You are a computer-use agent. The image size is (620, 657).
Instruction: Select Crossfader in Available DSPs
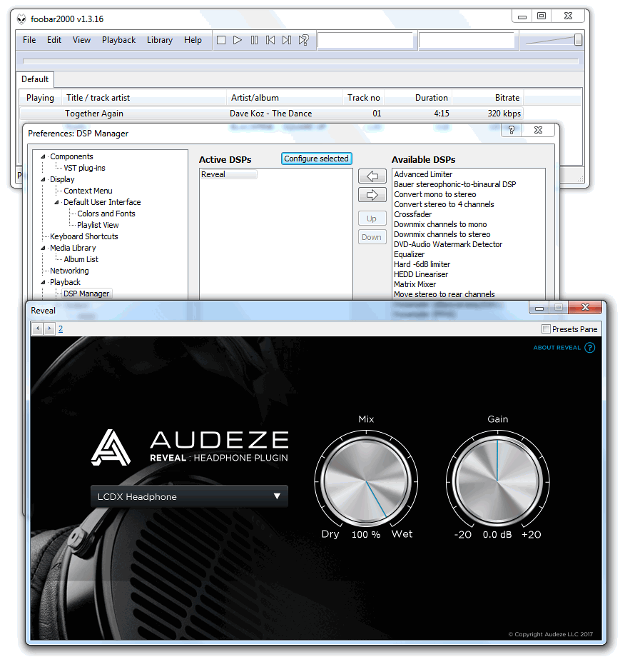[x=413, y=214]
